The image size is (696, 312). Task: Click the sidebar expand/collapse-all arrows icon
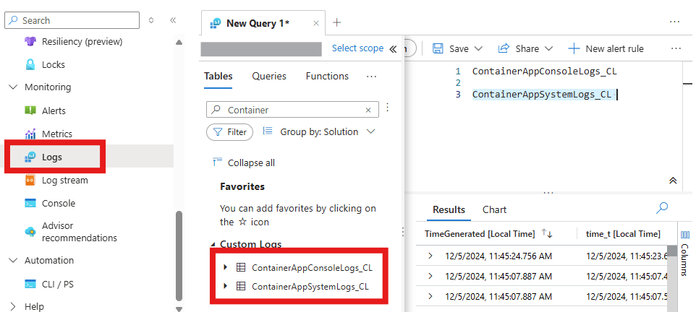[x=151, y=20]
